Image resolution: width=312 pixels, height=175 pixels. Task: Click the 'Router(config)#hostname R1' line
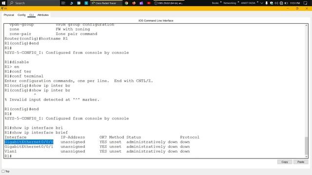(x=36, y=38)
